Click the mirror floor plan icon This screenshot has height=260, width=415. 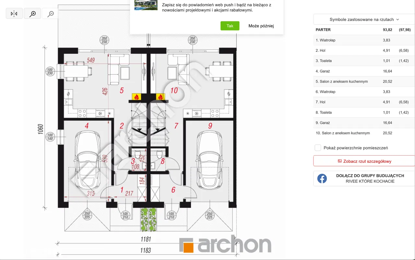point(14,14)
